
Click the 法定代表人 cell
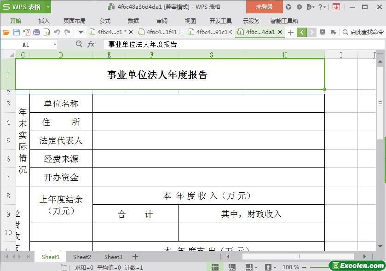(x=61, y=140)
